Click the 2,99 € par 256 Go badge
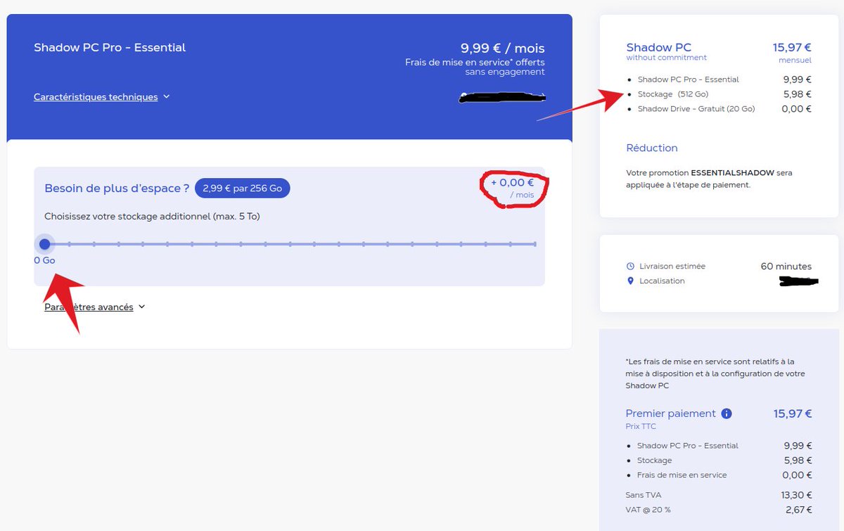This screenshot has width=844, height=531. pos(243,188)
